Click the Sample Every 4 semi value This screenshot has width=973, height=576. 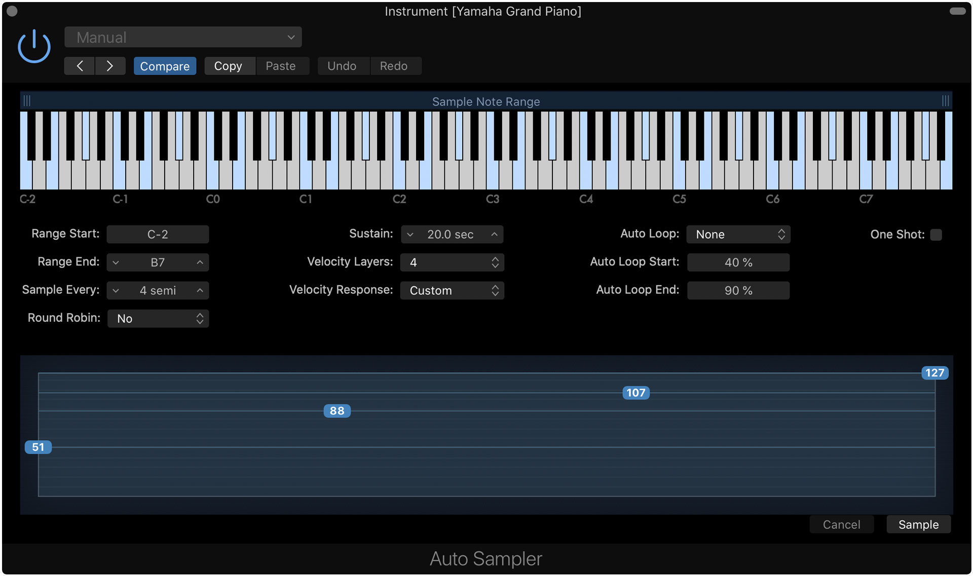[158, 290]
